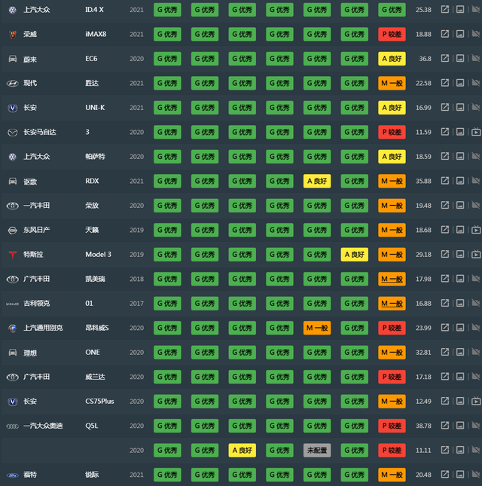This screenshot has width=482, height=486.
Task: View the image icon in the 胜达 row
Action: click(460, 83)
